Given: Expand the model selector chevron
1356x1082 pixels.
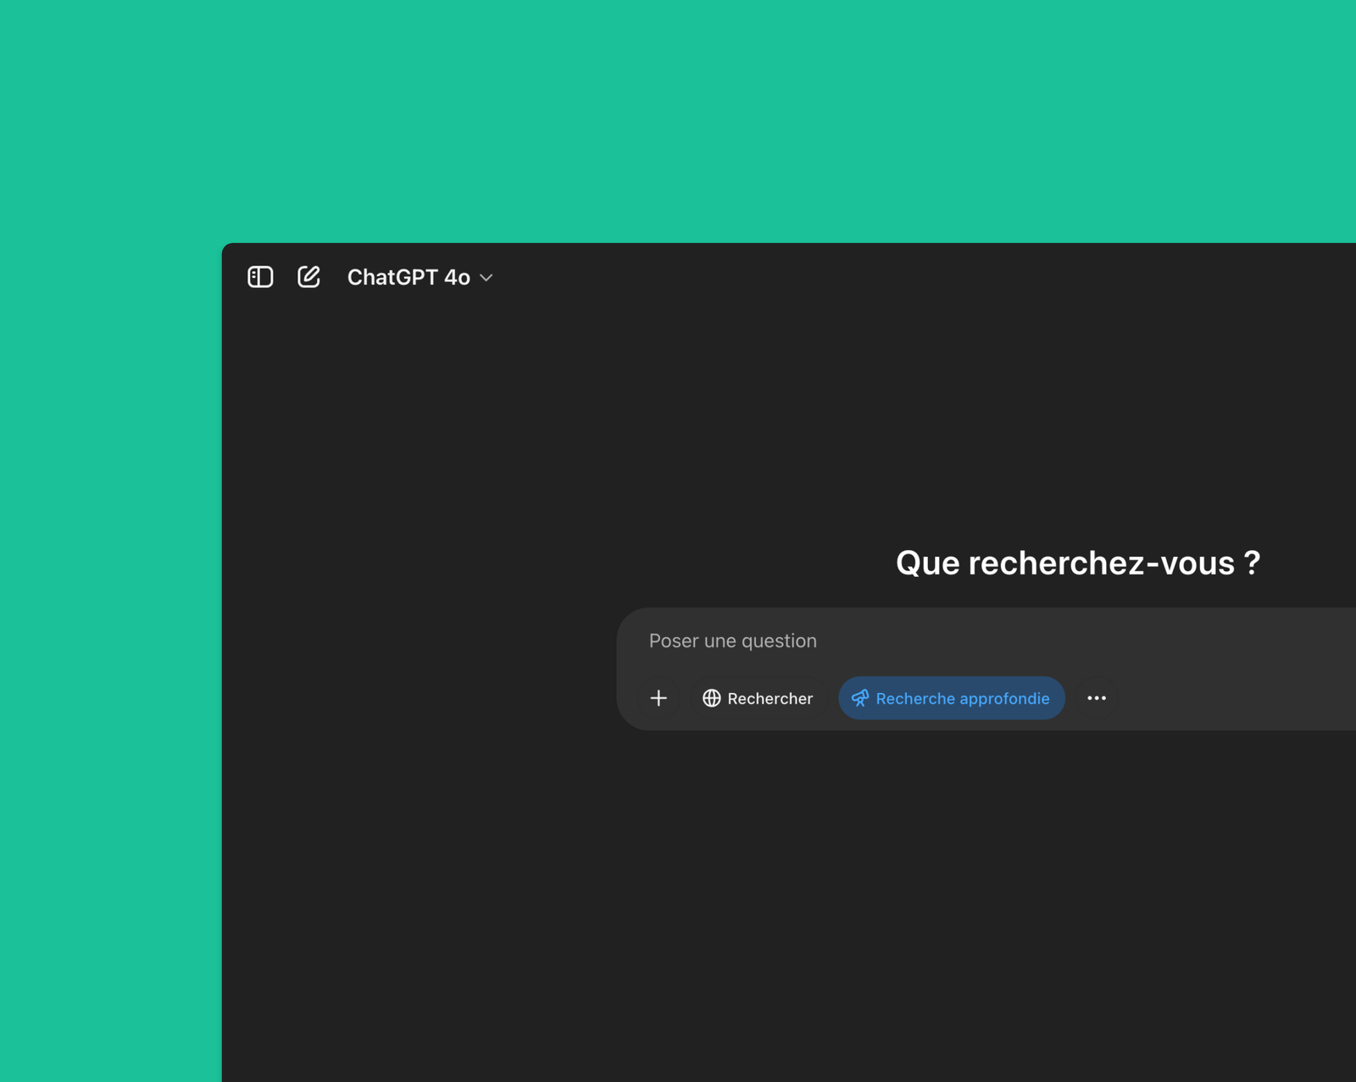Looking at the screenshot, I should (485, 277).
